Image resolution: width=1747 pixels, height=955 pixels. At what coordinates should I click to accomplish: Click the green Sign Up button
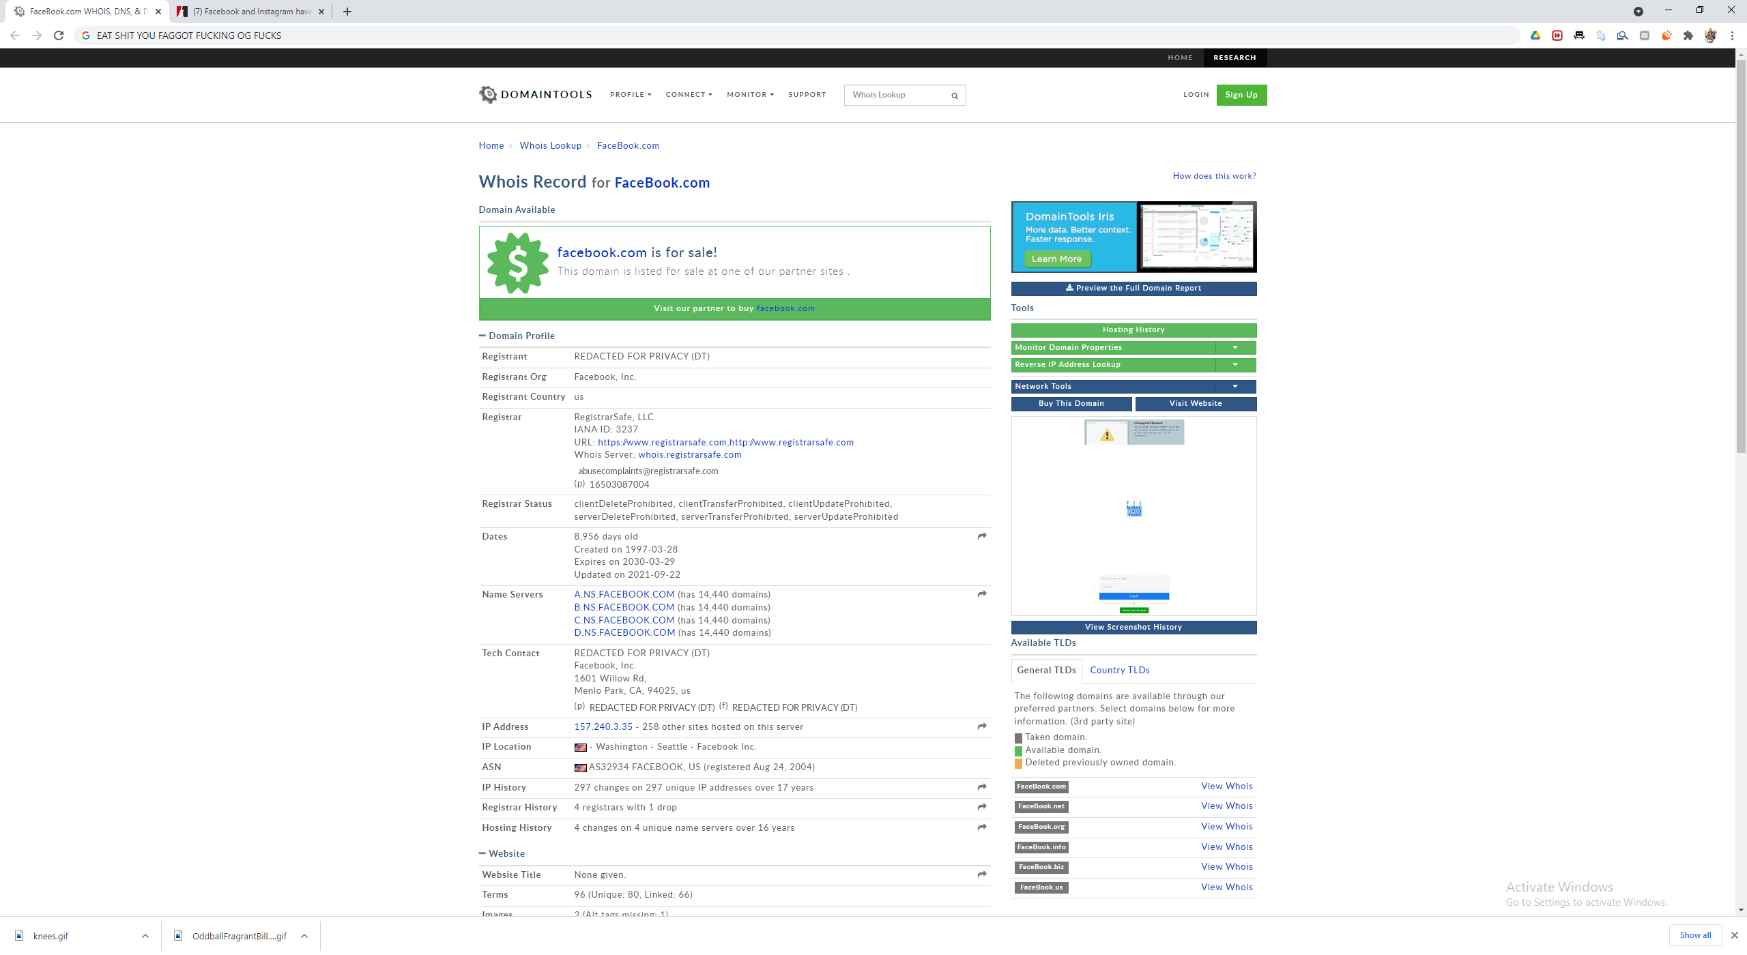[x=1241, y=95]
